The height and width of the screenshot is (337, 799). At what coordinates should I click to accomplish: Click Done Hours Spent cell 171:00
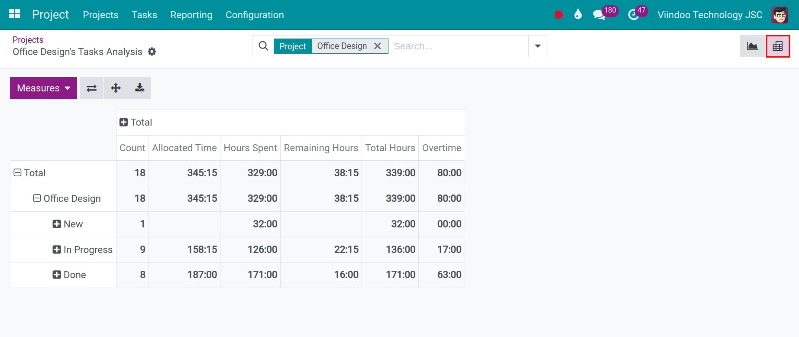tap(250, 275)
